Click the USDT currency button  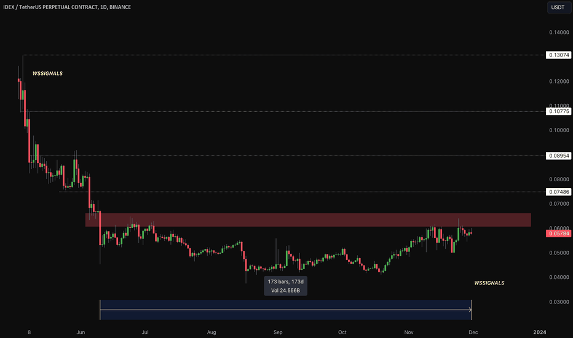[x=559, y=7]
